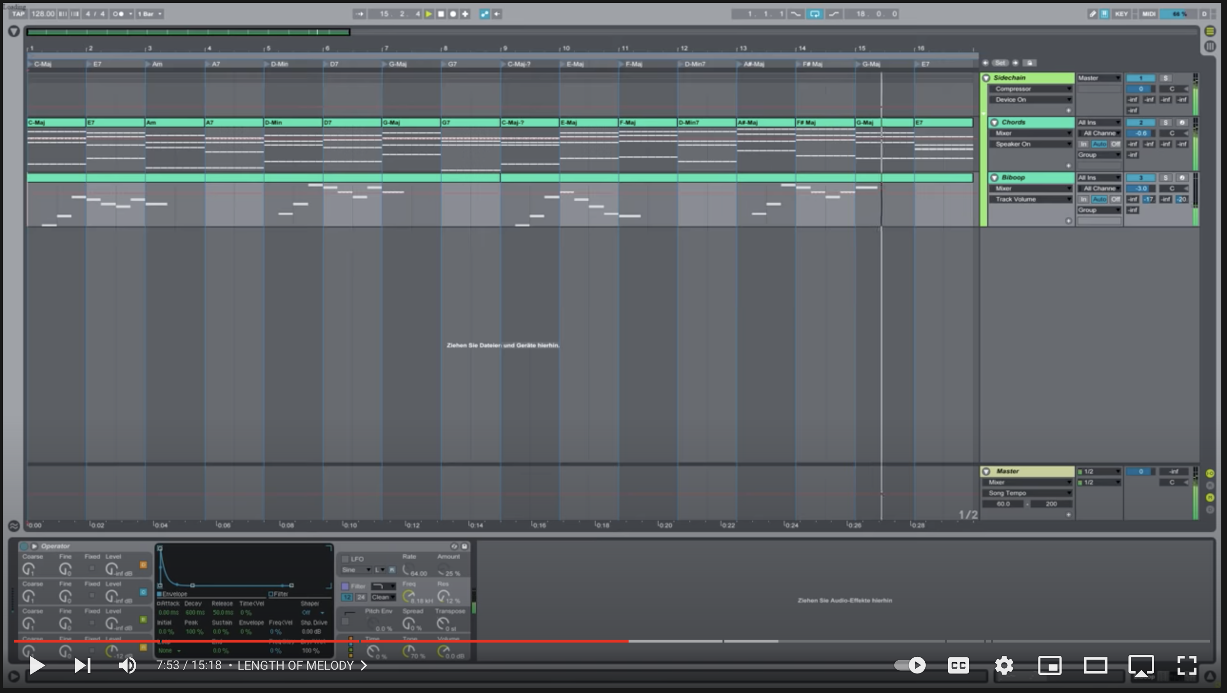Open the Song Tempo control chooser on Master
Viewport: 1227px width, 693px height.
(1027, 493)
